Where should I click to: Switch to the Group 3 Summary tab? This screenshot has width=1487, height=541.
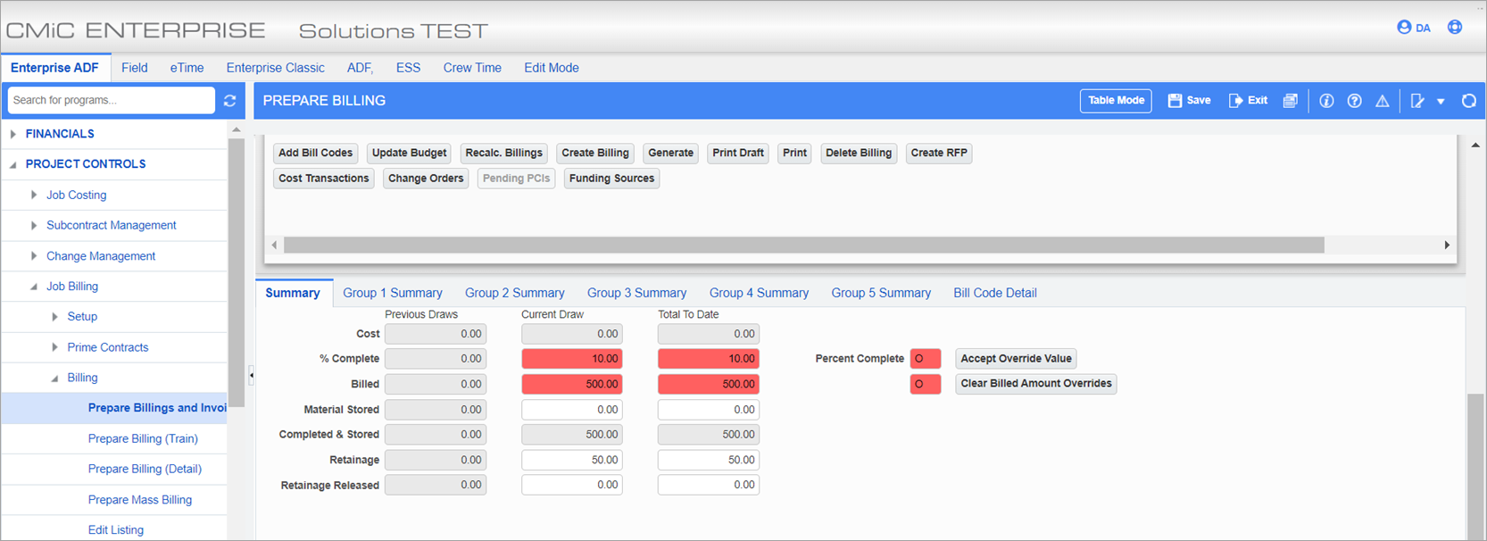coord(636,293)
